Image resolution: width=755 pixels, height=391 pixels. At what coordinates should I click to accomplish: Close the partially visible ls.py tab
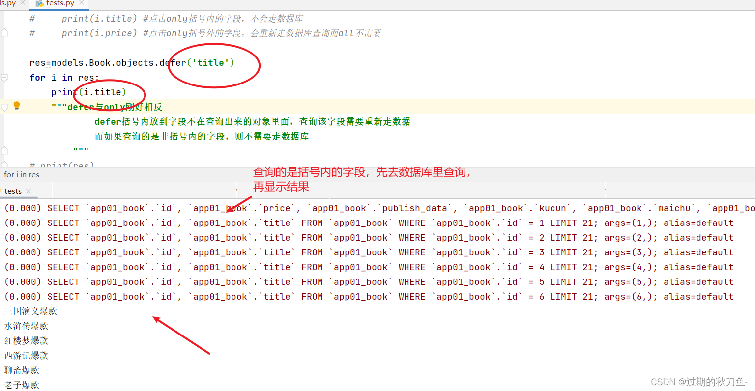[23, 3]
